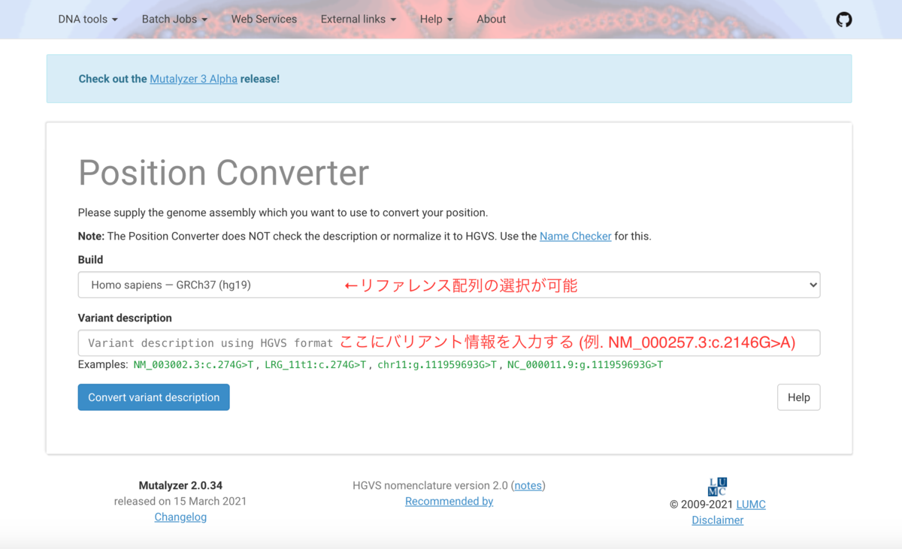Open the Changelog link in the footer
The height and width of the screenshot is (549, 902).
coord(180,517)
